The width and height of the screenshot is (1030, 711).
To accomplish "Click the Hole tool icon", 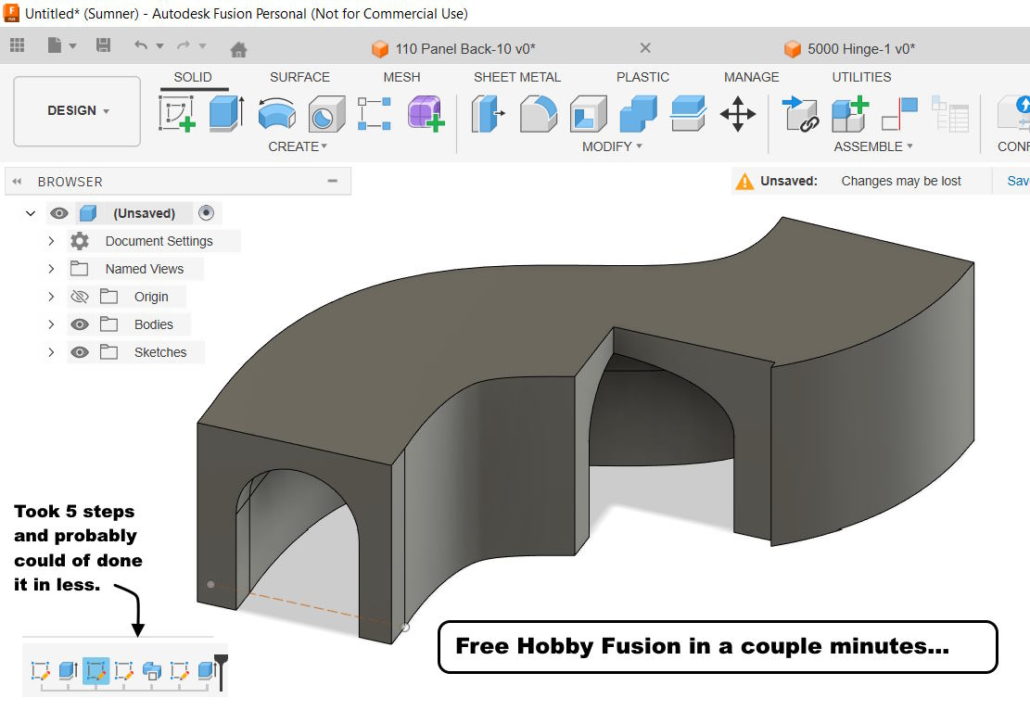I will pyautogui.click(x=325, y=114).
